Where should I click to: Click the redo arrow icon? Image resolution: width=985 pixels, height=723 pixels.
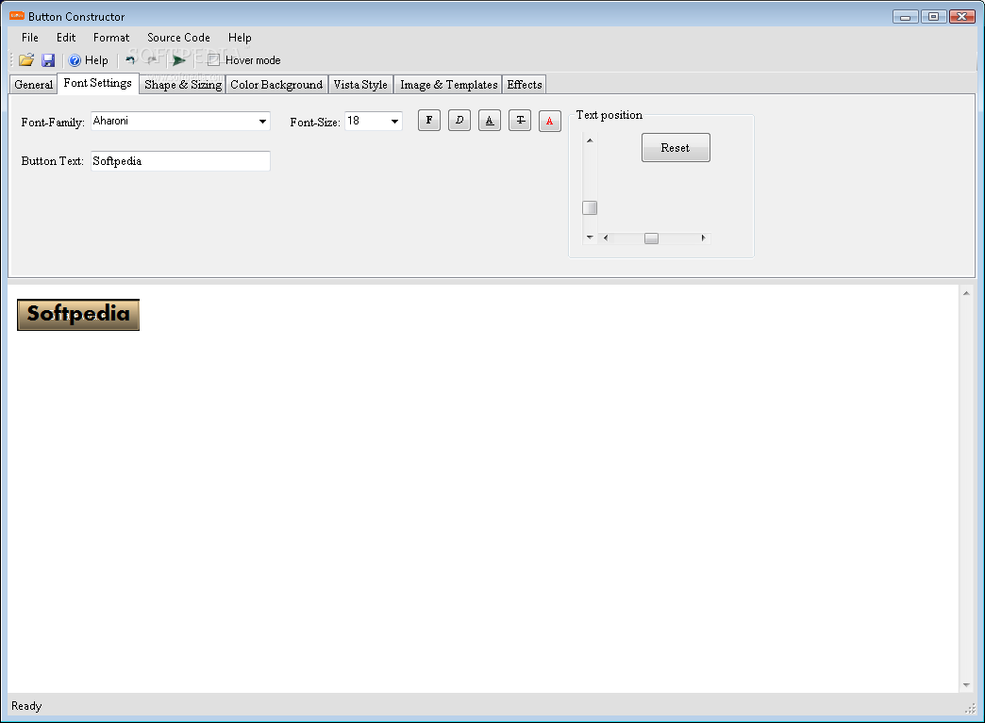pos(152,60)
